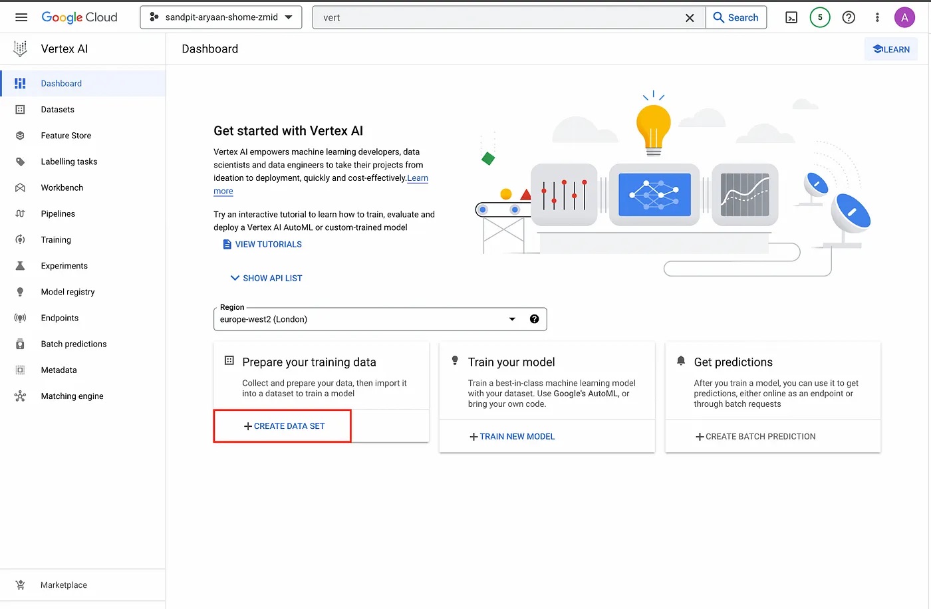This screenshot has width=931, height=609.
Task: Click the Feature Store icon
Action: coord(20,136)
